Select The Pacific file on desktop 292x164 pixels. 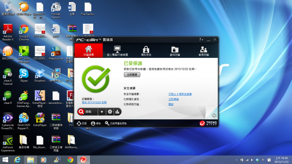coord(88,9)
